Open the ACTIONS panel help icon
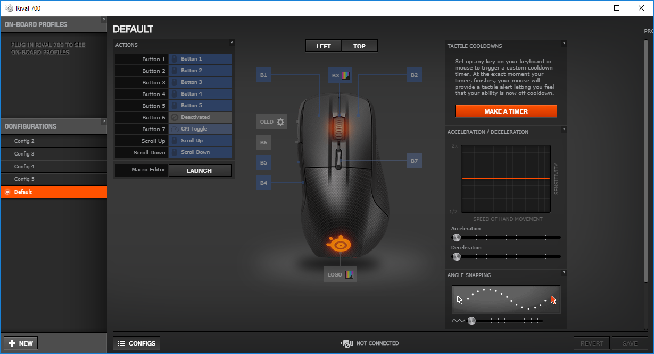This screenshot has height=354, width=654. coord(232,42)
